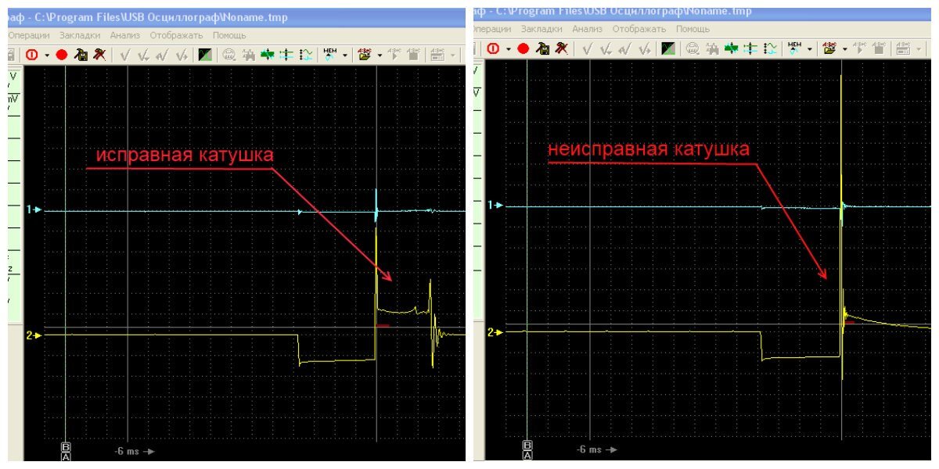Click A/B cursor marker at bottom, left window

point(66,452)
